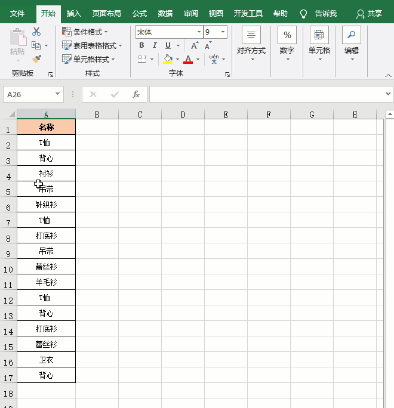Click the confirm entry checkmark icon
Image resolution: width=394 pixels, height=408 pixels.
[x=115, y=94]
